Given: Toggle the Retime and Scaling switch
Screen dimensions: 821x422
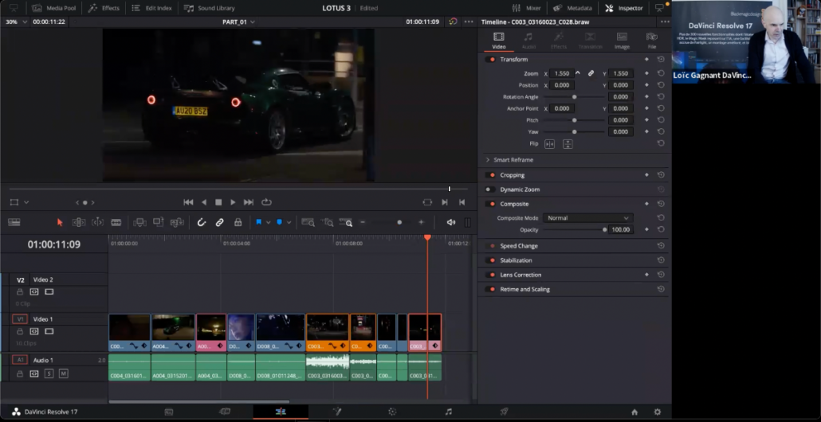Looking at the screenshot, I should (x=491, y=289).
